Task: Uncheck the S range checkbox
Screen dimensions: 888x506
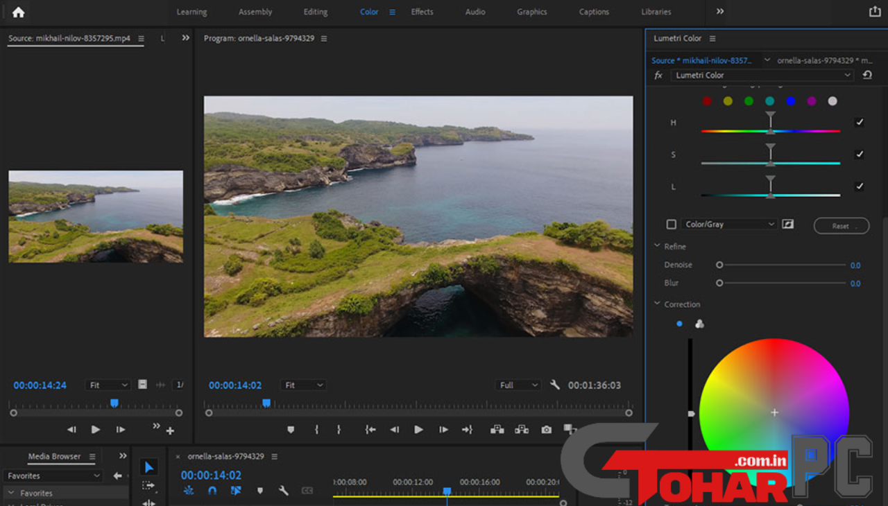Action: [860, 154]
